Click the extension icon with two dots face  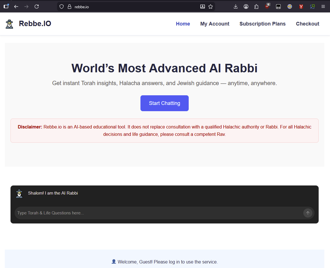coord(278,7)
